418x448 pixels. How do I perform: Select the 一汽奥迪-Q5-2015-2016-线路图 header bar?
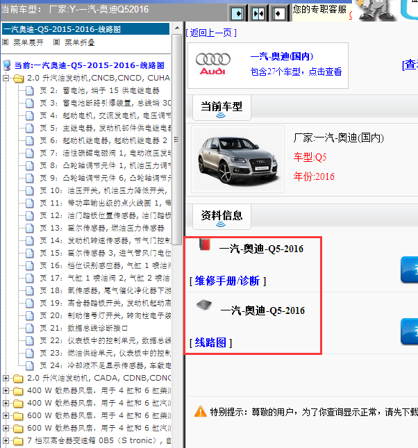pos(85,29)
